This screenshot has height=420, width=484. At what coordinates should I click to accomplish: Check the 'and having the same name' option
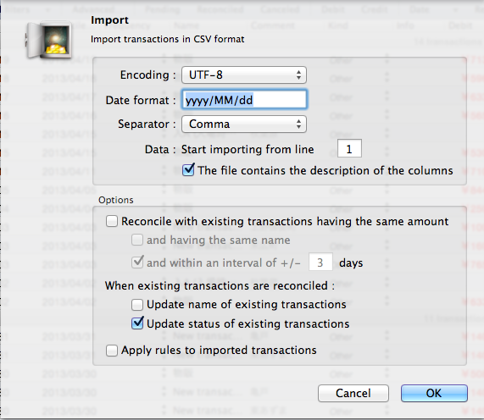point(137,240)
